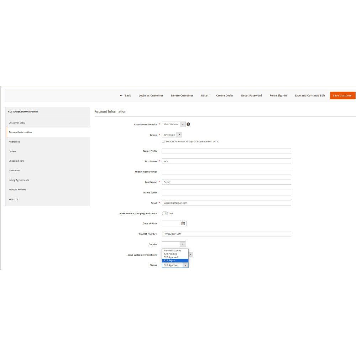Image resolution: width=356 pixels, height=356 pixels.
Task: Click Tax/VAT Number field
Action: pyautogui.click(x=226, y=234)
